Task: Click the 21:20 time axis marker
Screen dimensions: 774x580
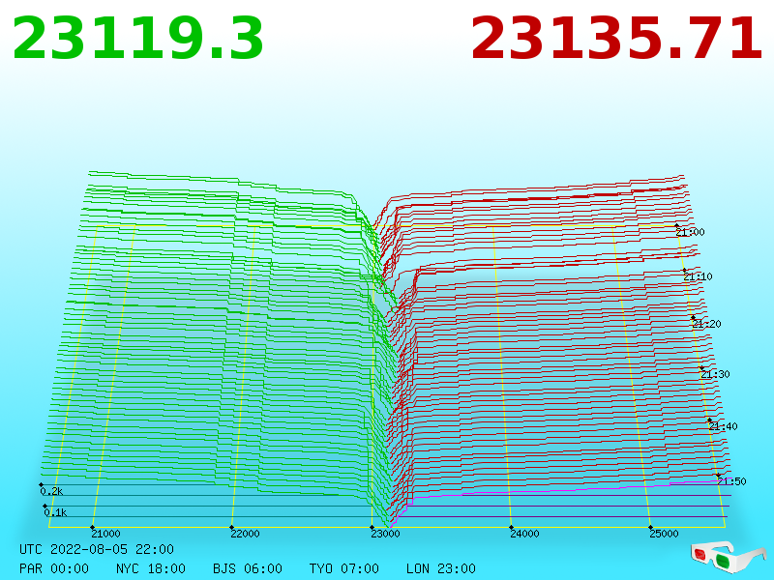Action: (x=707, y=324)
